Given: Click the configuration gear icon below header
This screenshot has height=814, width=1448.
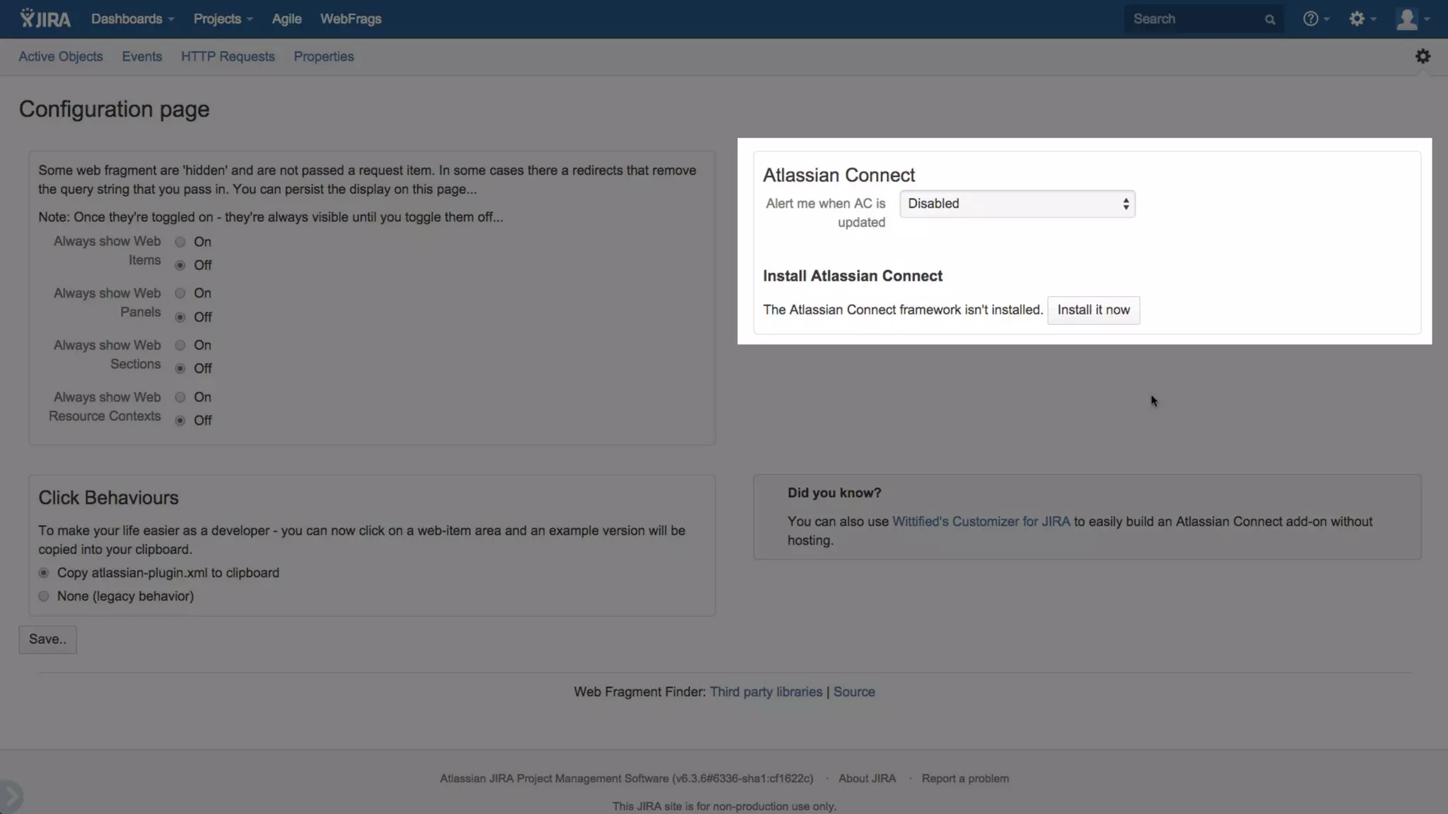Looking at the screenshot, I should 1423,57.
